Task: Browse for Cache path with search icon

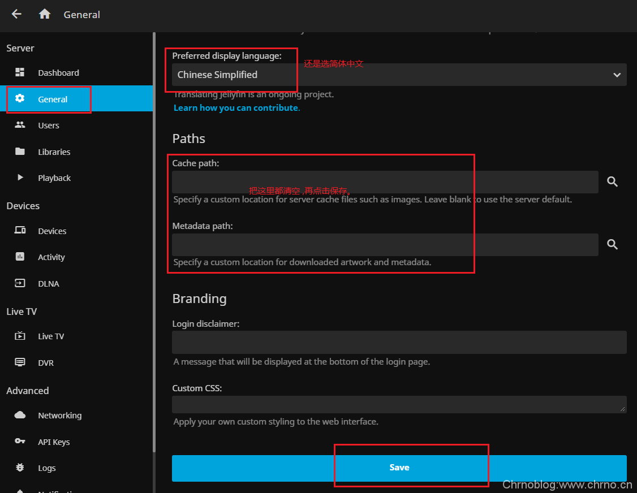Action: click(x=612, y=182)
